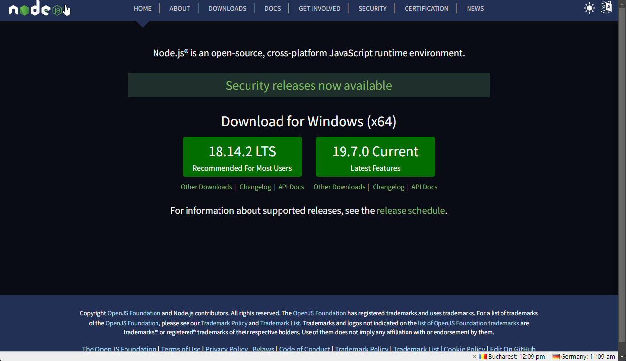Open Bylaws footer link
Image resolution: width=626 pixels, height=361 pixels.
(263, 349)
